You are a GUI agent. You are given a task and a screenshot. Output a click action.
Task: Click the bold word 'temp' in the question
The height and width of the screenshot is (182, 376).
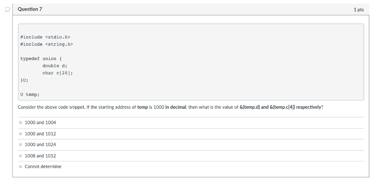click(142, 107)
